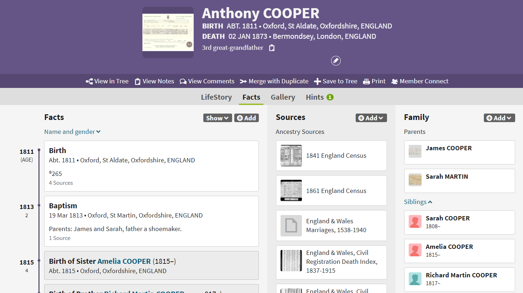
Task: Open the Hints tab
Action: (x=319, y=97)
